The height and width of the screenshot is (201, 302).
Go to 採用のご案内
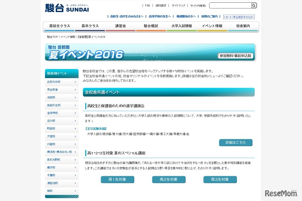[209, 16]
